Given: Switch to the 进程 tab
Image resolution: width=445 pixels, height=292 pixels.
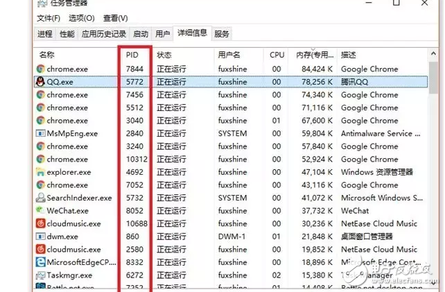Looking at the screenshot, I should tap(45, 34).
